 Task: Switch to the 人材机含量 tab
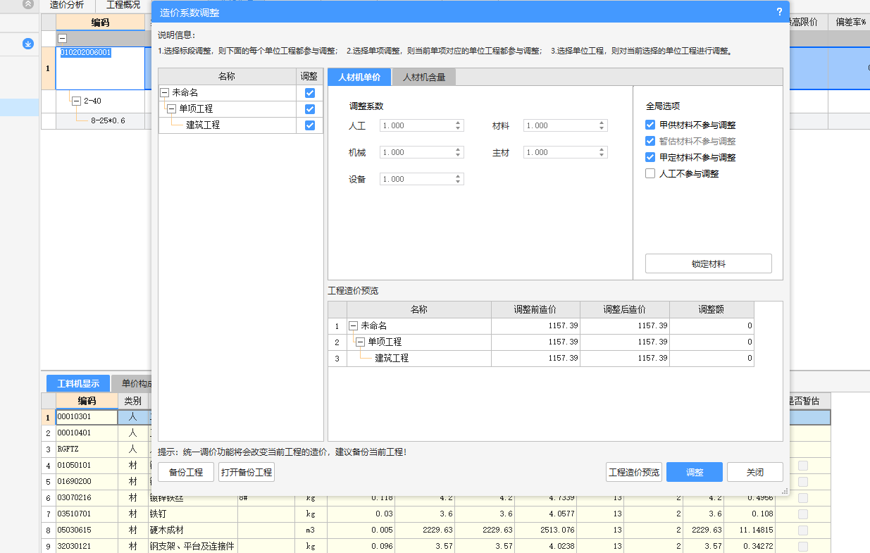pos(424,77)
